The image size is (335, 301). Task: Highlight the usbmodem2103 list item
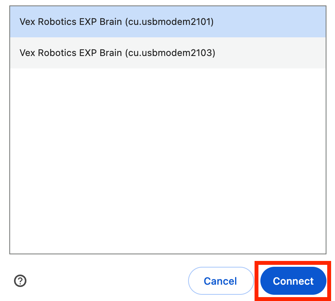coord(117,52)
